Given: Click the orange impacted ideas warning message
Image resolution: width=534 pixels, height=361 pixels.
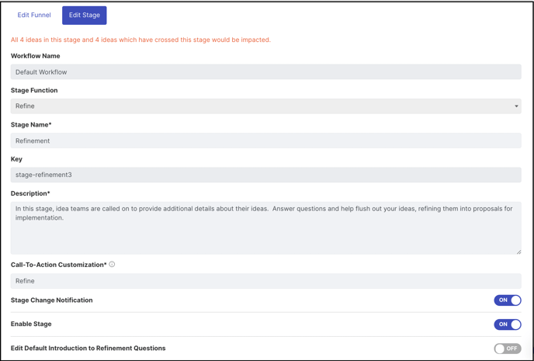Looking at the screenshot, I should pos(140,40).
